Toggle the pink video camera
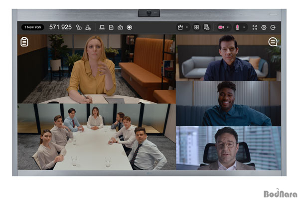The image size is (299, 199). [221, 27]
